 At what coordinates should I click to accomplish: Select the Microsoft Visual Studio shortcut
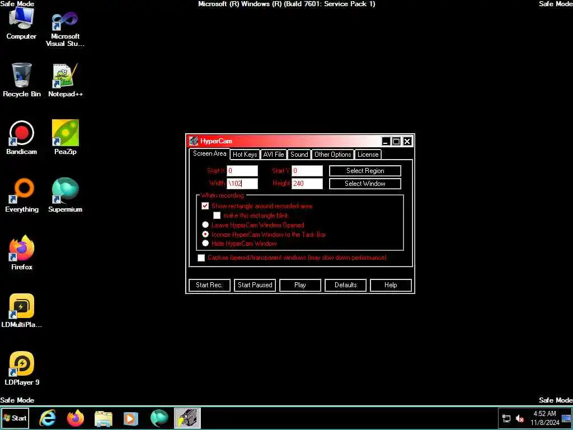click(x=65, y=29)
